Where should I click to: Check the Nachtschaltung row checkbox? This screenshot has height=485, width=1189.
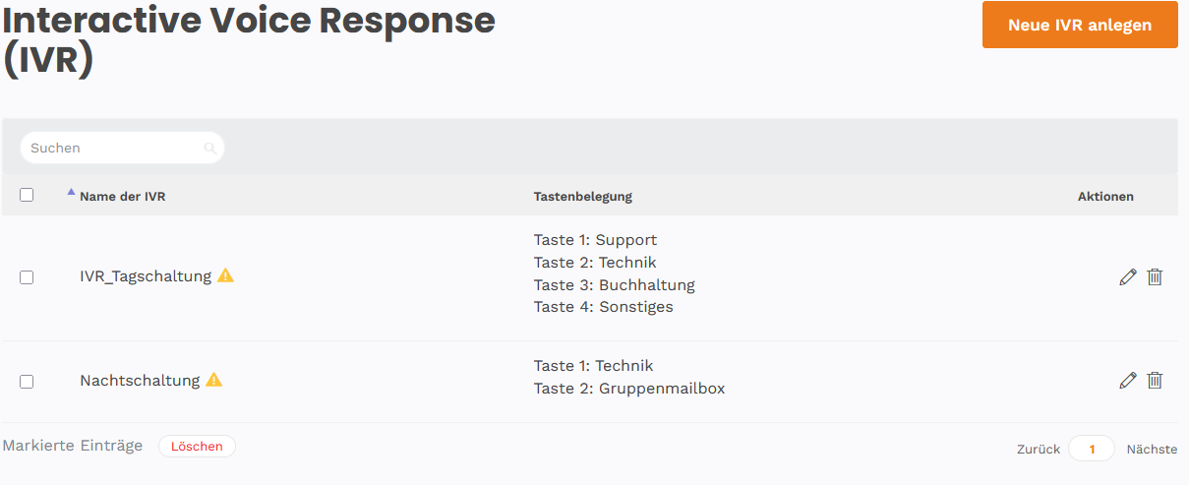tap(27, 381)
